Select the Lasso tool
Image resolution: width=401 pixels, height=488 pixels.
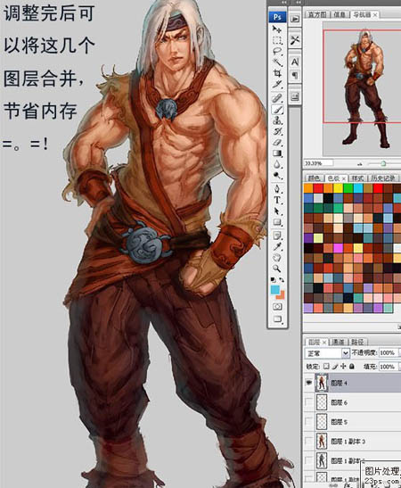(x=277, y=52)
